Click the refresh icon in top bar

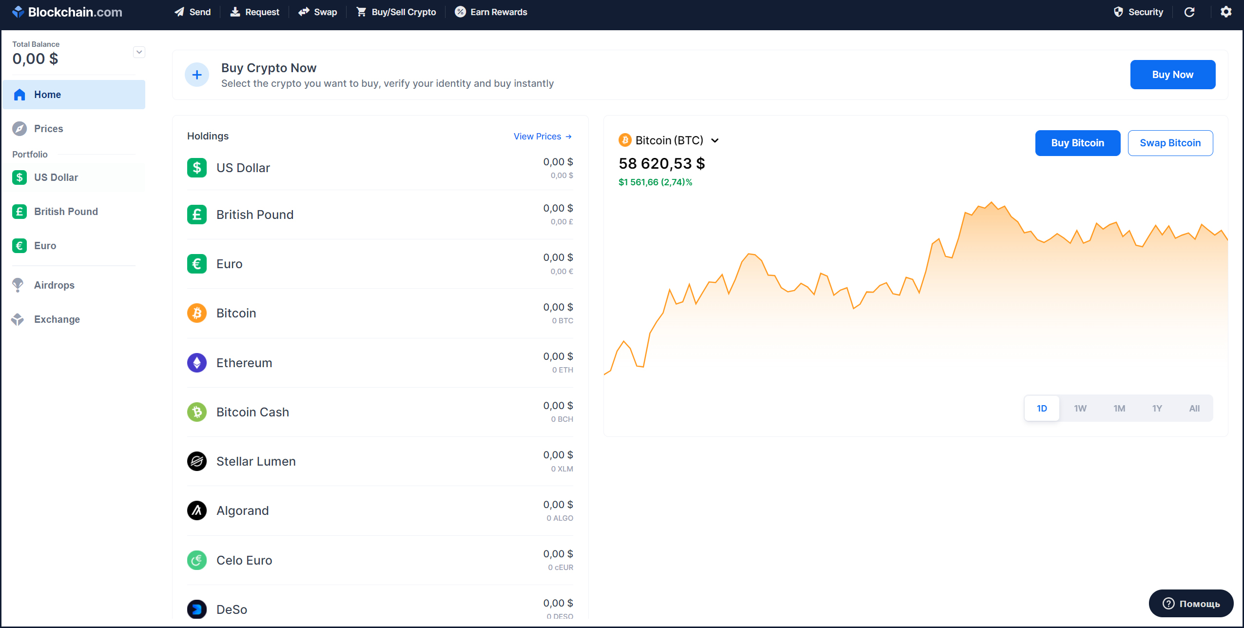point(1189,12)
